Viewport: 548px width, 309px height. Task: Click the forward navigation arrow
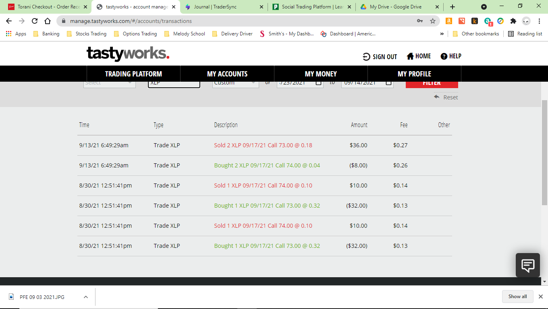pos(22,21)
